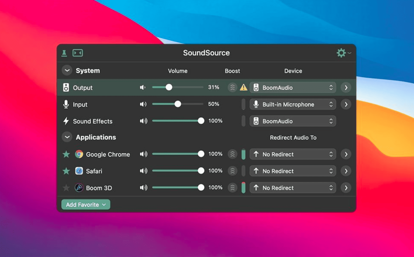Favorite Boom 3D with its star
The height and width of the screenshot is (257, 414).
pyautogui.click(x=66, y=188)
